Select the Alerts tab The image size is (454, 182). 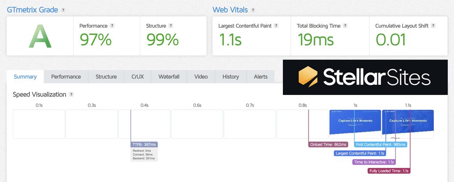pyautogui.click(x=261, y=77)
